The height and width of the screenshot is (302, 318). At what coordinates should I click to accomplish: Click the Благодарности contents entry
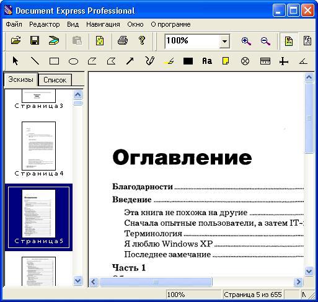143,187
